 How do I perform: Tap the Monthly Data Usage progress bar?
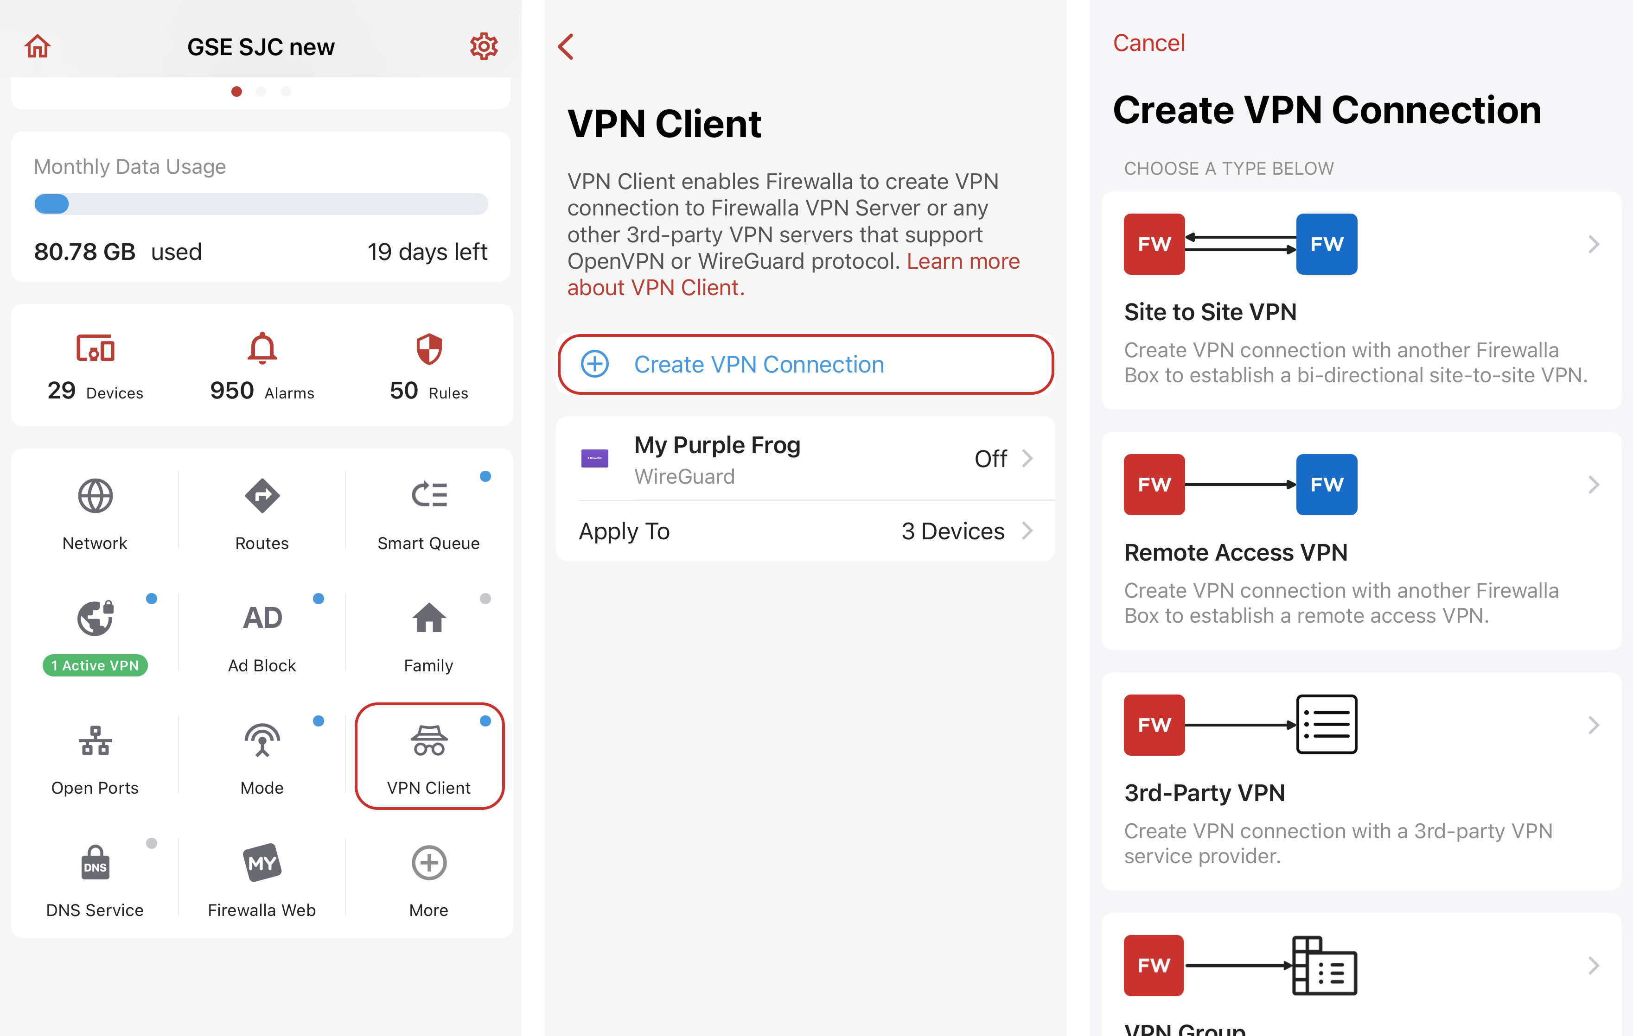(x=261, y=204)
